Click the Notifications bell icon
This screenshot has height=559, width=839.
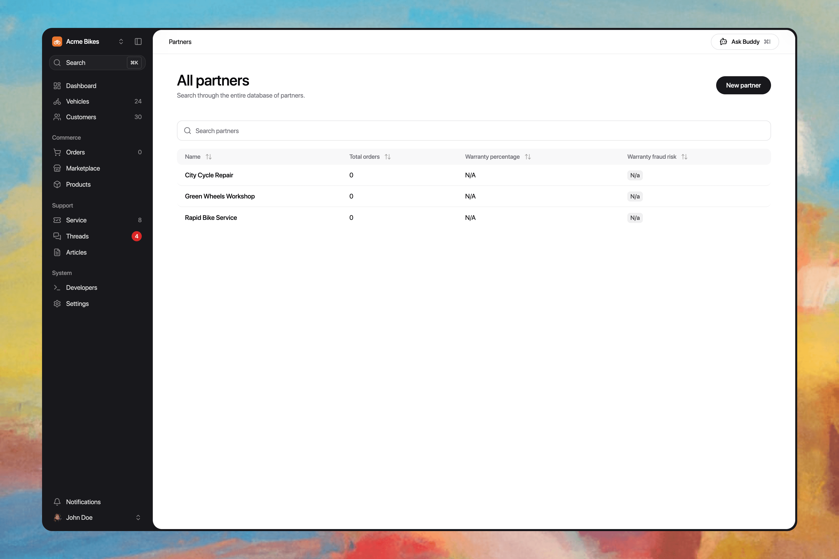57,502
